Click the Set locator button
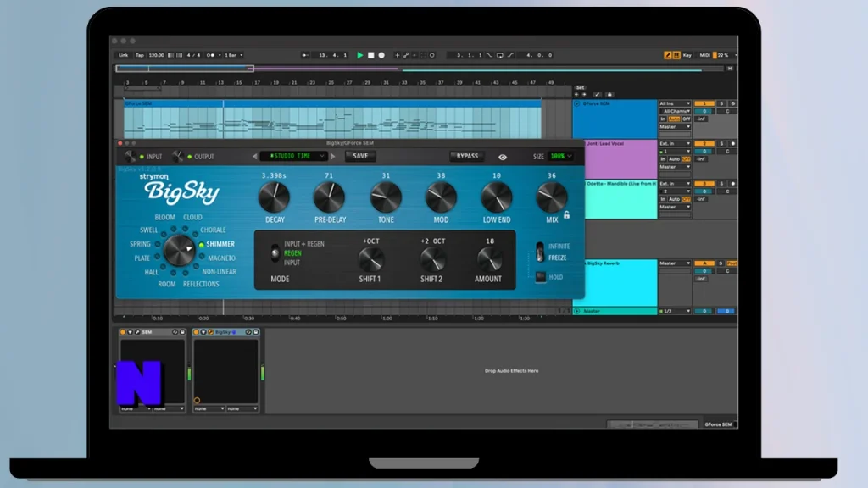Image resolution: width=868 pixels, height=488 pixels. (580, 87)
